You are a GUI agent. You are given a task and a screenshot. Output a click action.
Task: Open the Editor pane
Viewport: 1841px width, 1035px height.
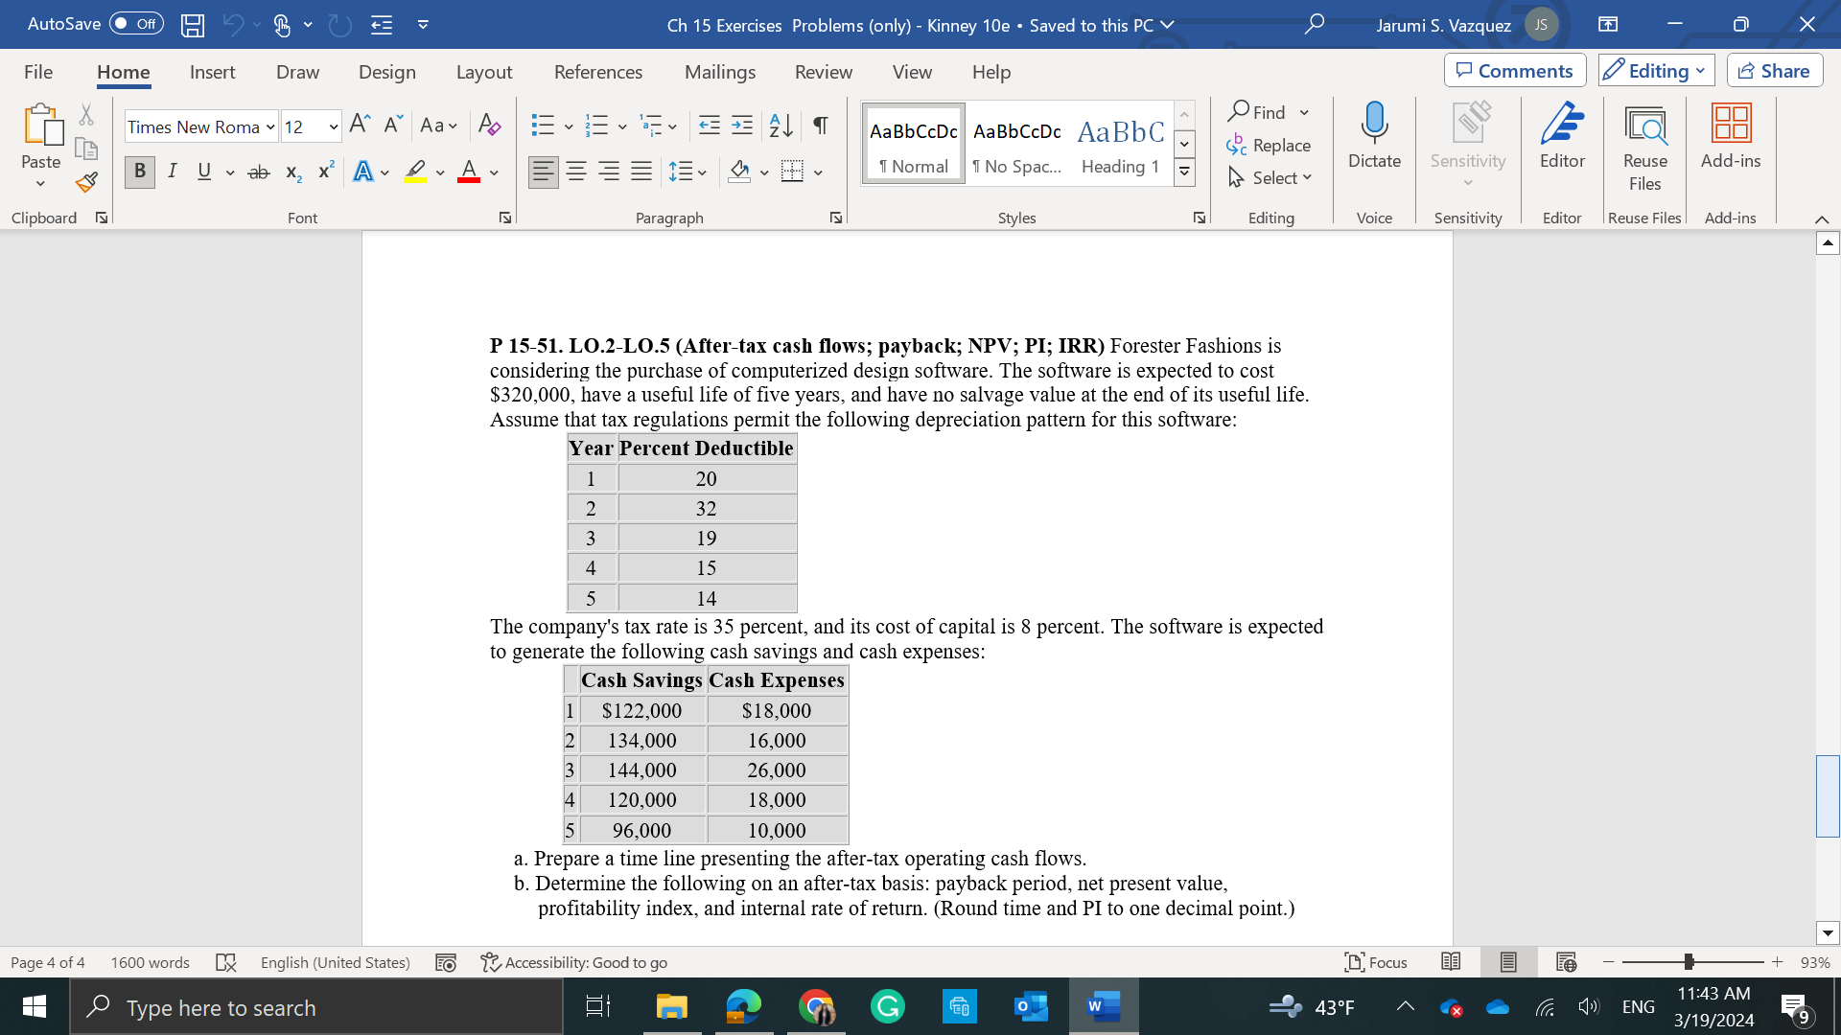pyautogui.click(x=1562, y=139)
